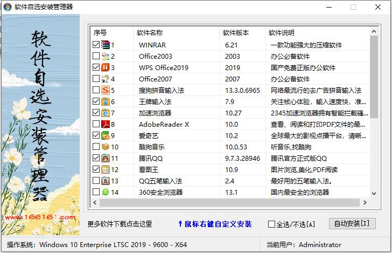Uncheck the 腾讯QQ checkbox
Viewport: 392px width, 253px height.
[96, 158]
